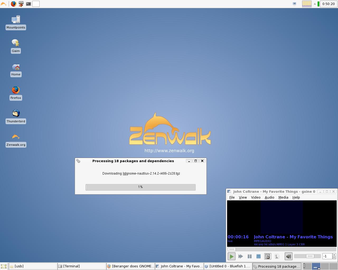Image resolution: width=338 pixels, height=270 pixels.
Task: Switch to the [usb] taskbar window
Action: (x=33, y=266)
